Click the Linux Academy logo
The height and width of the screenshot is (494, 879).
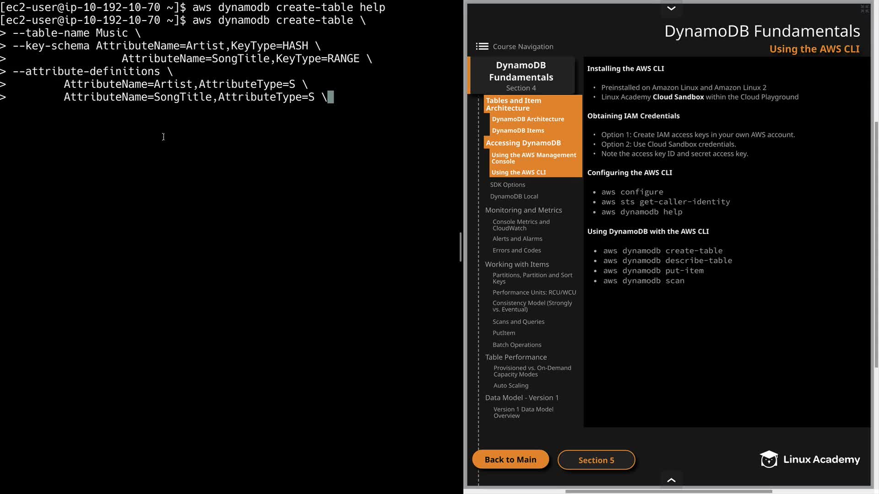click(809, 459)
